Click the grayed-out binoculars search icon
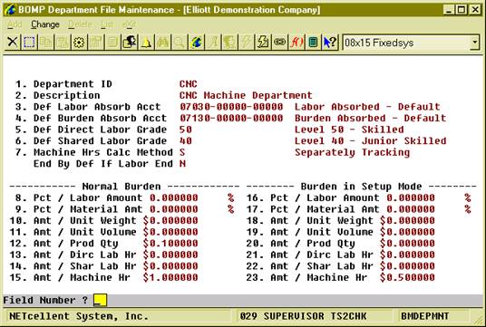Viewport: 486px width, 327px height. tap(162, 42)
